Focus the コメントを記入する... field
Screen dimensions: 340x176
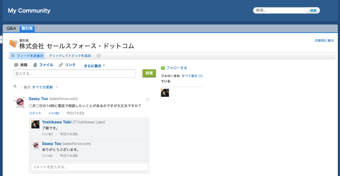(90, 167)
